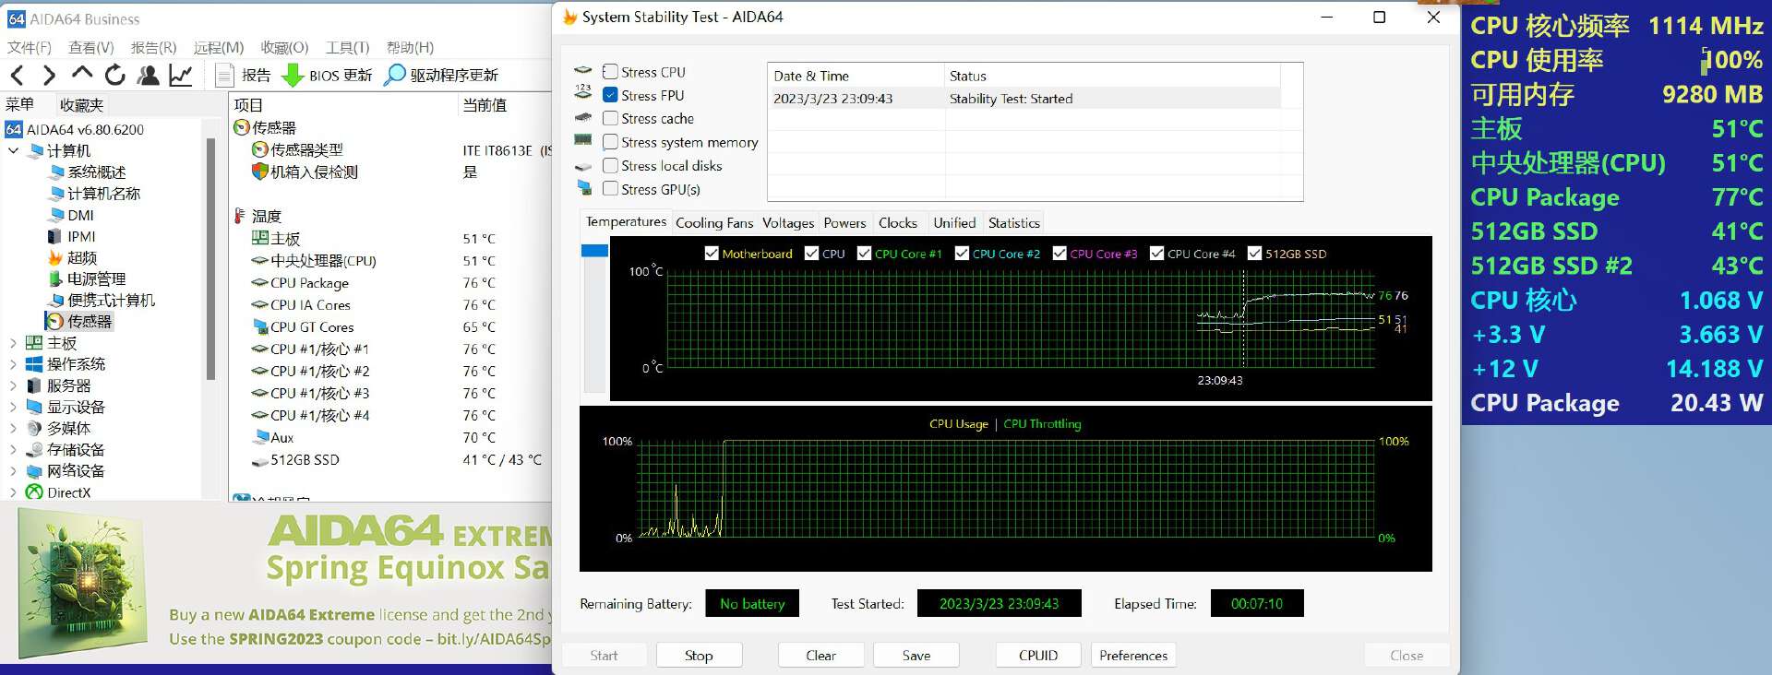Expand the 主板 tree node
Image resolution: width=1772 pixels, height=675 pixels.
[13, 343]
